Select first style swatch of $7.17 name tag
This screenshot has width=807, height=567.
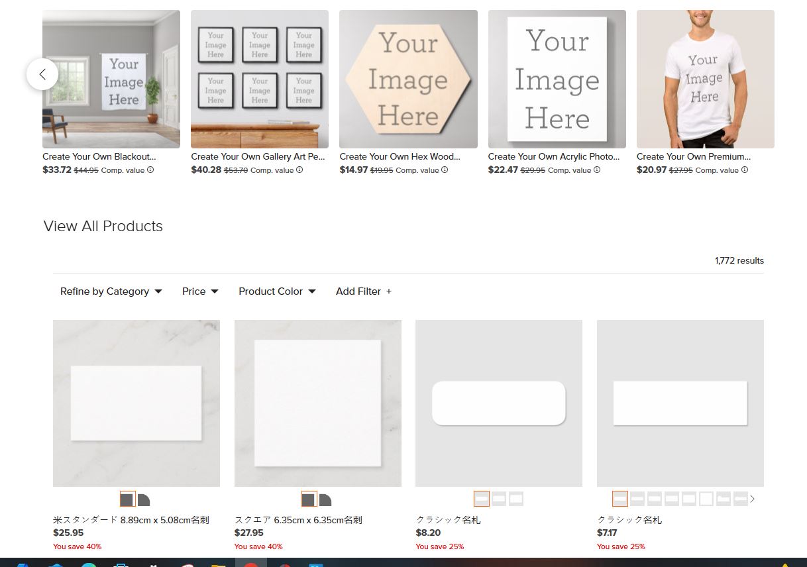tap(620, 499)
